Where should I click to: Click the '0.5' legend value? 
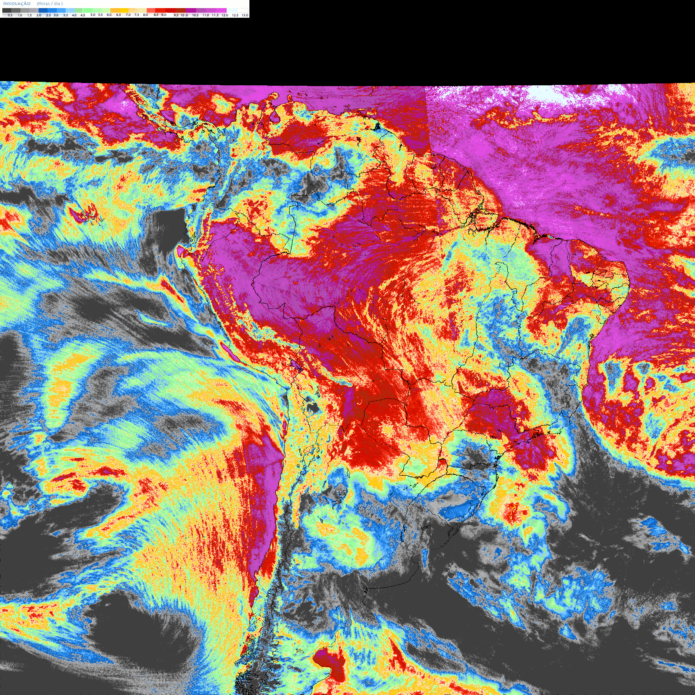pos(10,15)
